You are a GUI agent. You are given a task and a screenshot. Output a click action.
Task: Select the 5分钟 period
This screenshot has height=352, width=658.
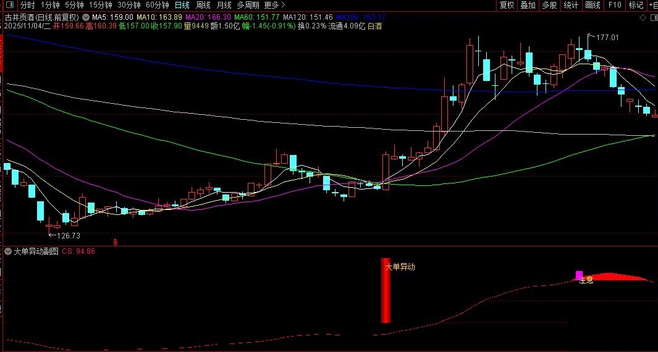[74, 5]
